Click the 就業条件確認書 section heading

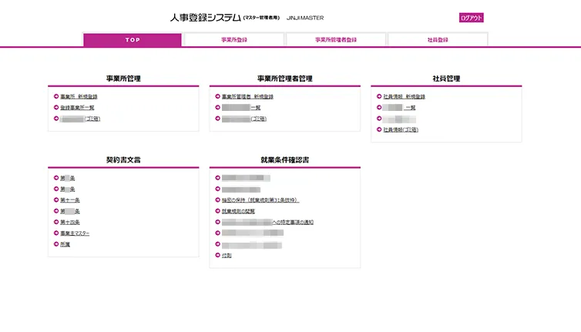(x=285, y=160)
